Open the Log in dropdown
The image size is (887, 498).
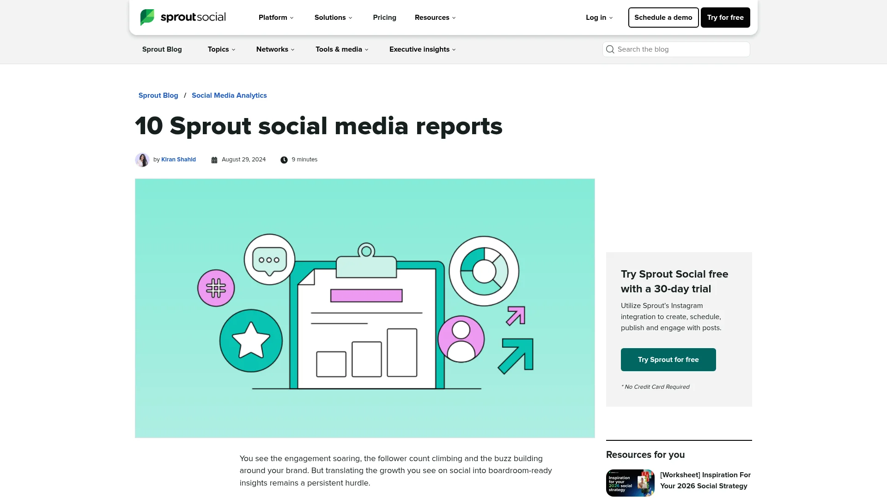[x=599, y=18]
